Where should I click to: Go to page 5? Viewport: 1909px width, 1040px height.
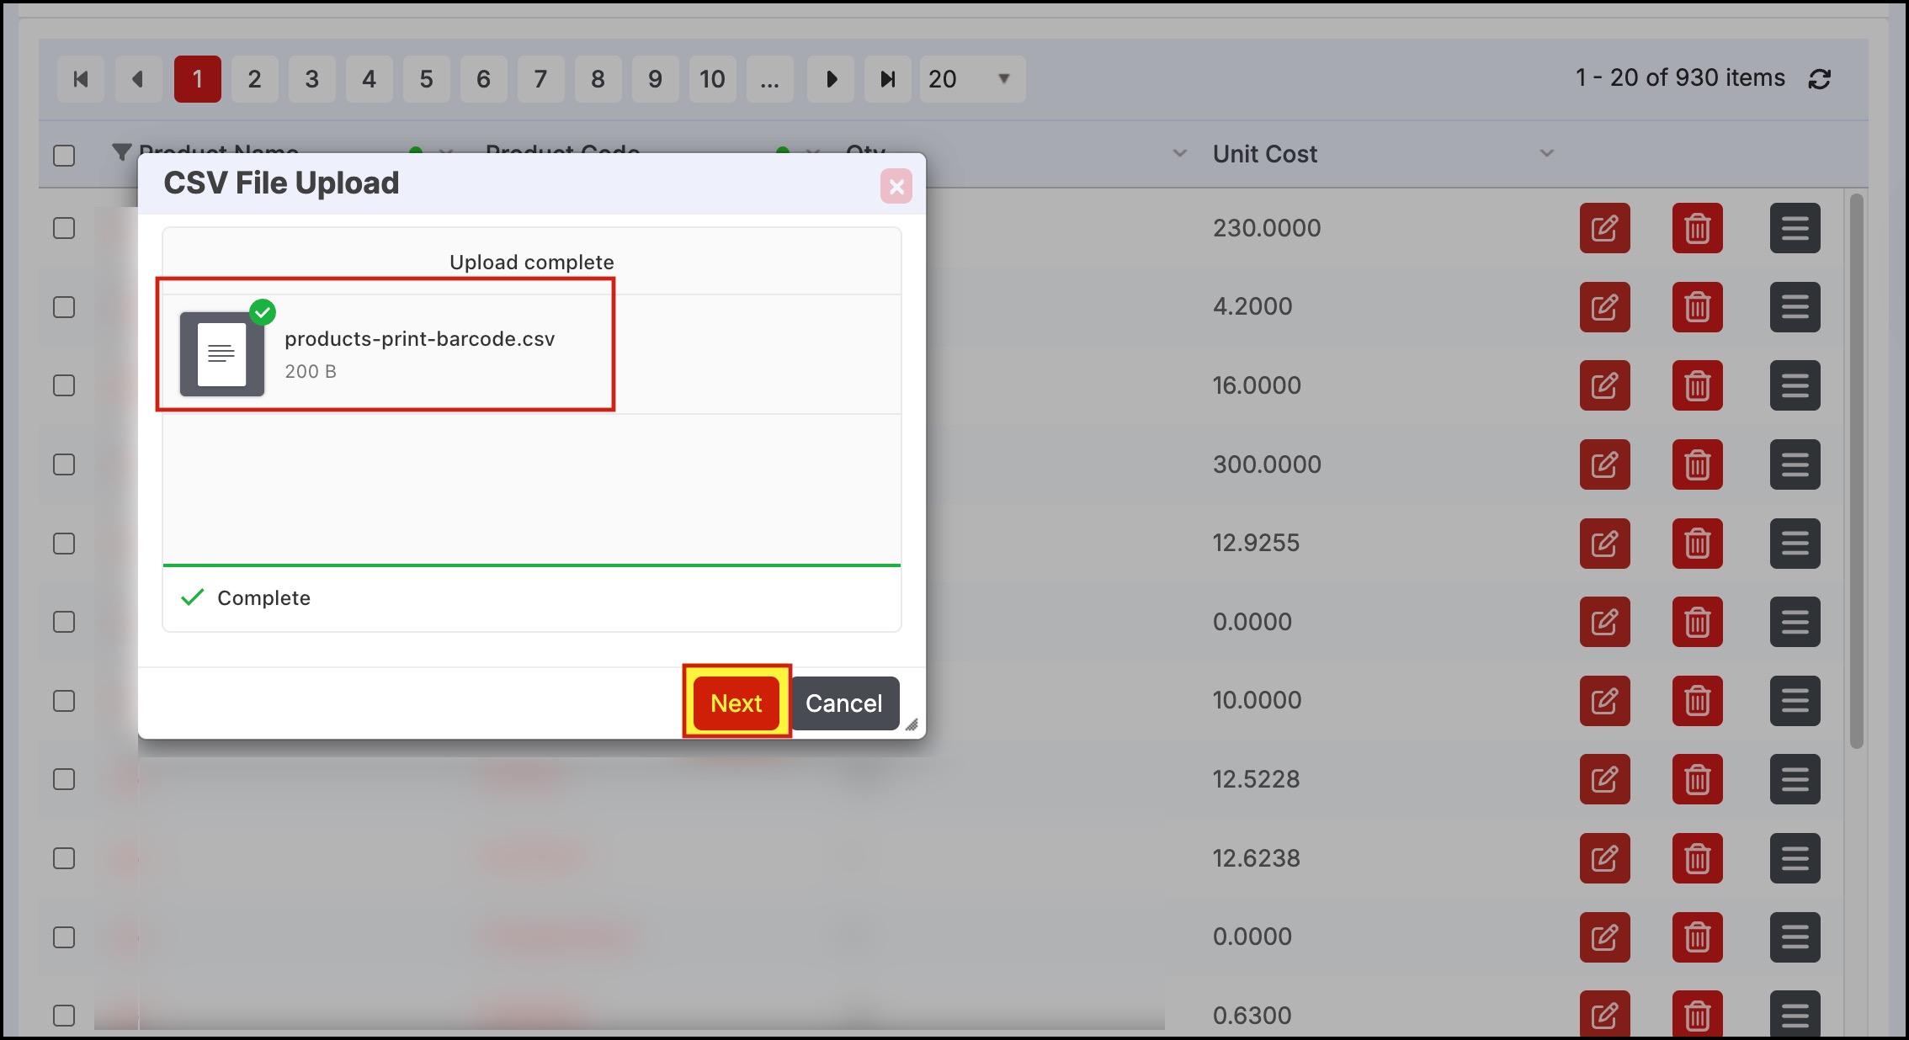(426, 79)
